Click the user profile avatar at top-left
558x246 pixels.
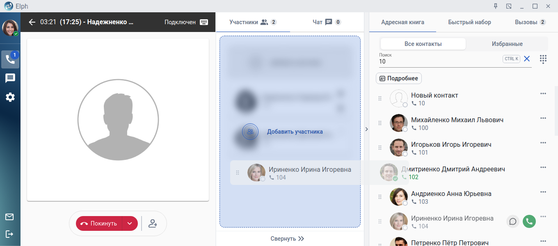[10, 28]
